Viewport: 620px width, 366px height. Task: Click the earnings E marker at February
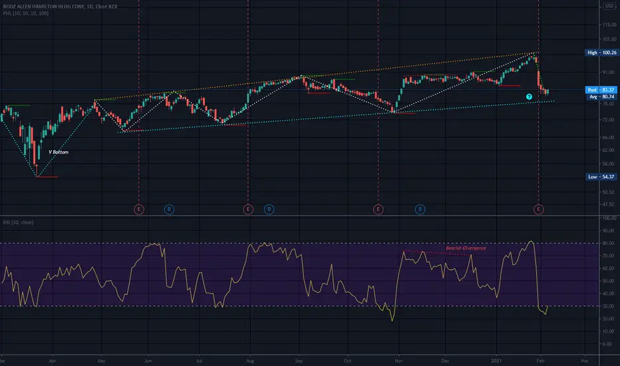click(538, 210)
